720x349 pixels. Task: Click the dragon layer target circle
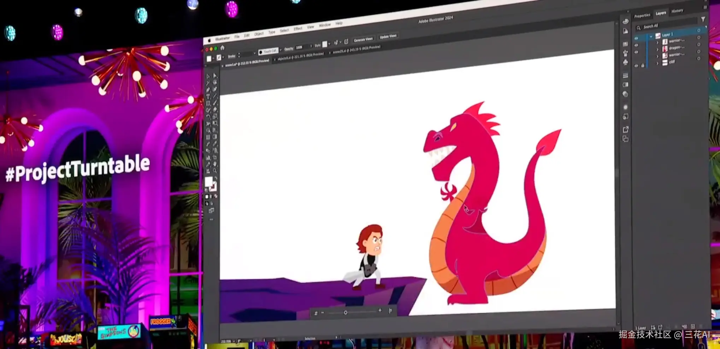coord(698,45)
